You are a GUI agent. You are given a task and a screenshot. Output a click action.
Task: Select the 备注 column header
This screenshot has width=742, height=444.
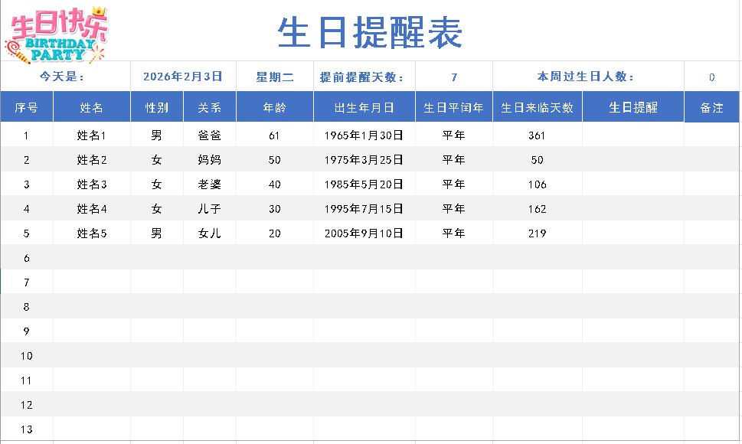click(x=711, y=107)
